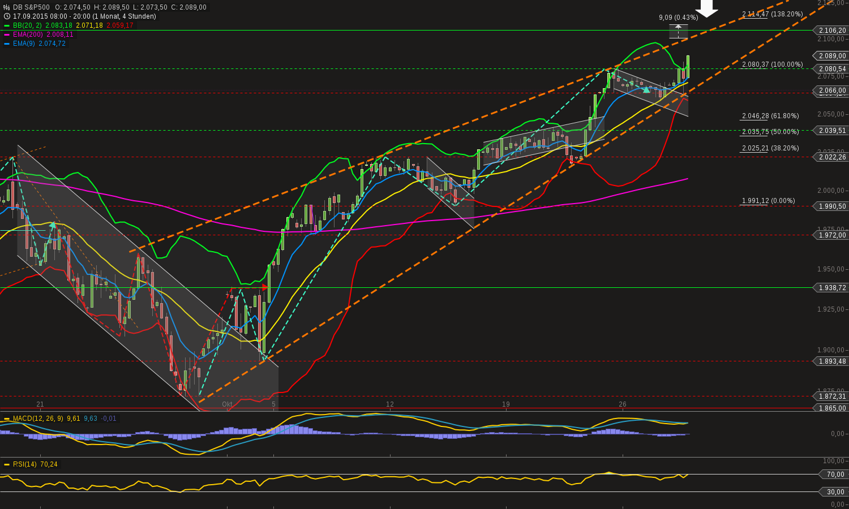Click the high price value H: 2.089,50
Image resolution: width=849 pixels, height=509 pixels.
[x=112, y=7]
